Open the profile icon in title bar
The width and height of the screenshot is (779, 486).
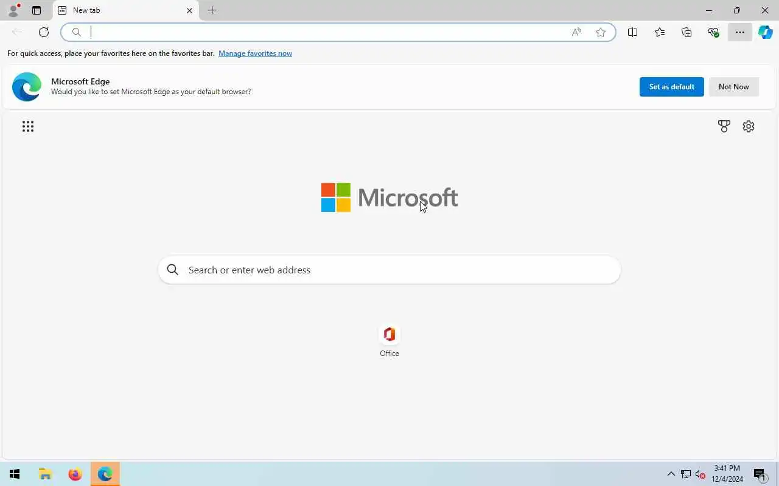click(13, 10)
